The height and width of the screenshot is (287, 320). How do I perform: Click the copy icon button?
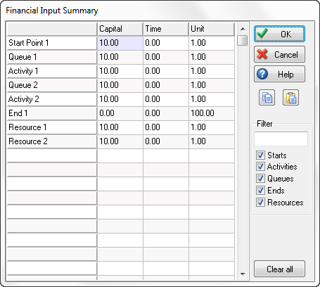coord(267,98)
